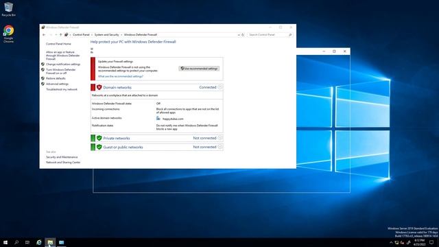439x247 pixels.
Task: Open What are the recommended settings link
Action: pos(121,76)
